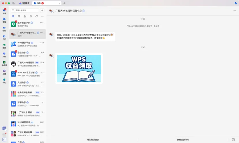Open the 广轻大网络故障... group chat
This screenshot has height=143, width=239.
click(27, 134)
